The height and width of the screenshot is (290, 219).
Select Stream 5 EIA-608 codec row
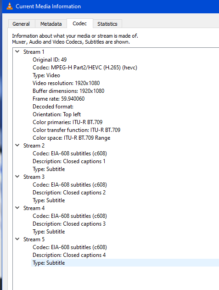(x=70, y=247)
